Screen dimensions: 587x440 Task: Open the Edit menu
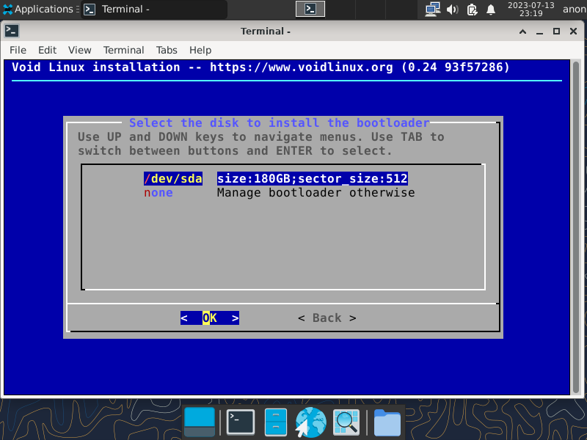pos(47,50)
